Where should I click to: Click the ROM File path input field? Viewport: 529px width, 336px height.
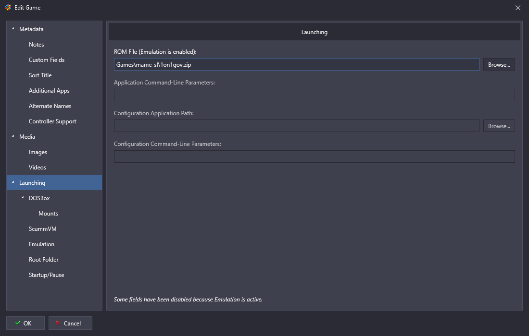click(x=297, y=64)
